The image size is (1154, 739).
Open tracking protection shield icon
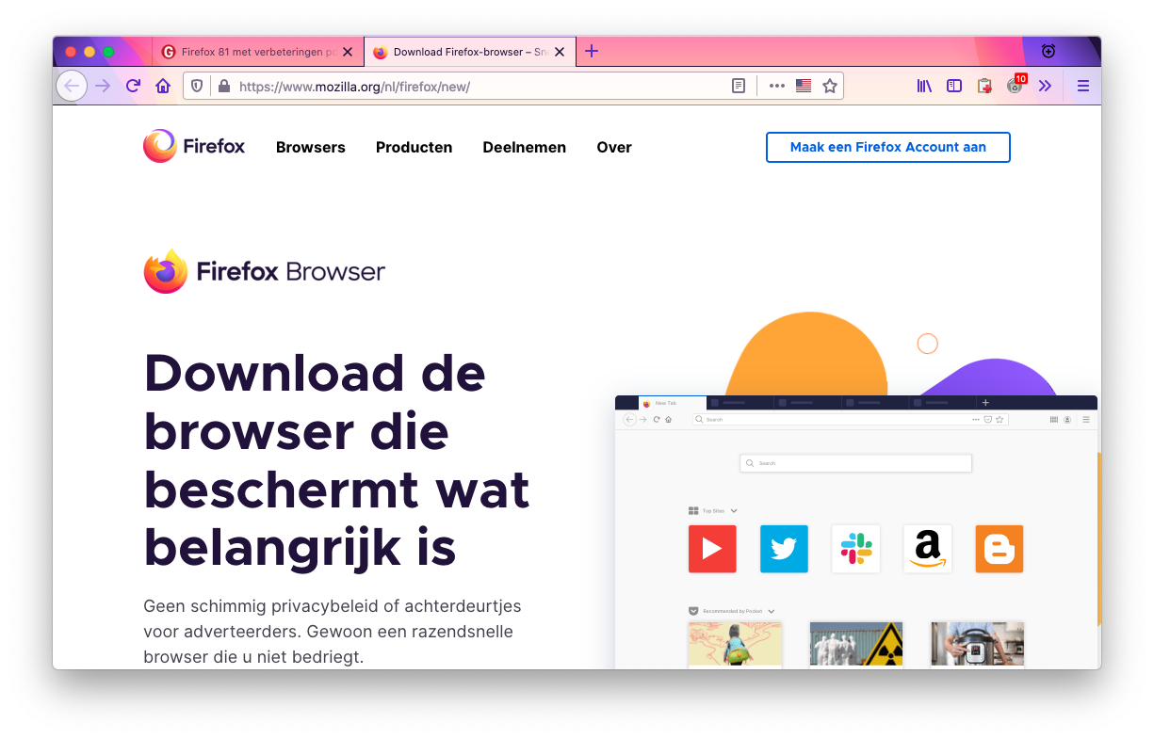coord(197,86)
